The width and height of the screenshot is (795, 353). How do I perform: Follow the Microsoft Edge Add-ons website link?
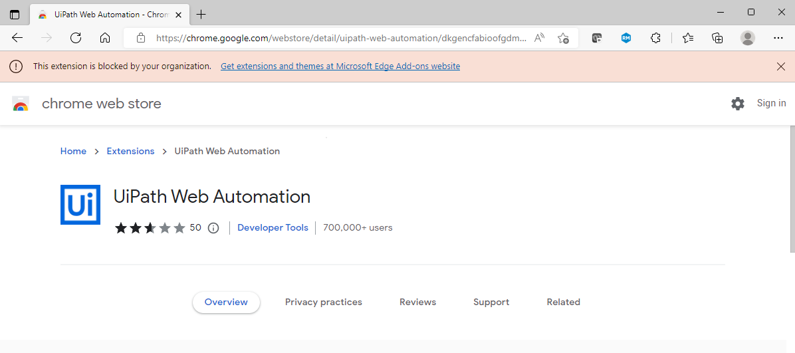(x=340, y=66)
